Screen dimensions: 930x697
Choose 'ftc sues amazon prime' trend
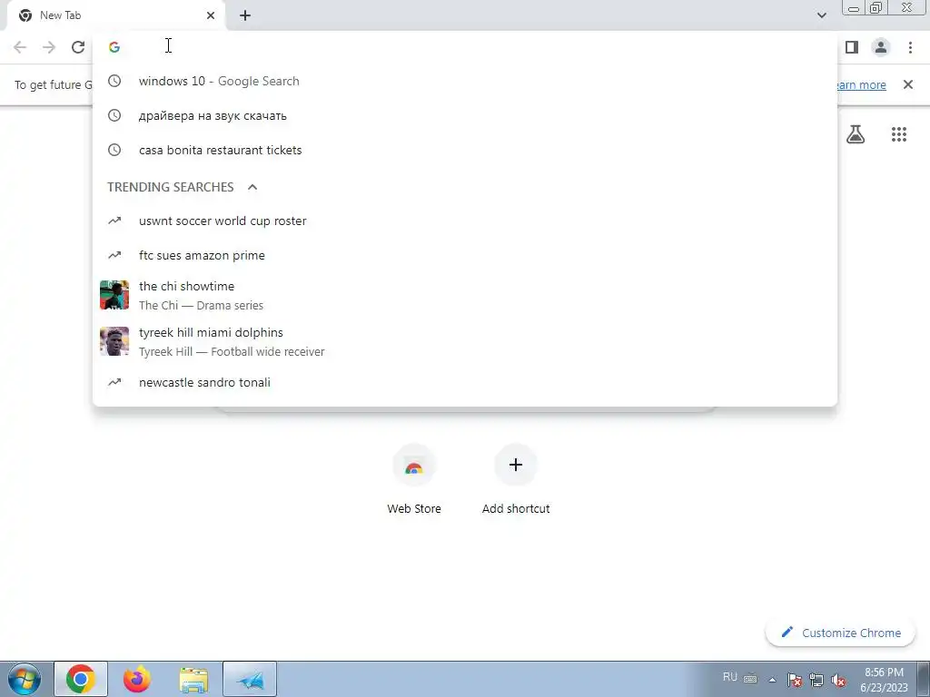pyautogui.click(x=465, y=255)
